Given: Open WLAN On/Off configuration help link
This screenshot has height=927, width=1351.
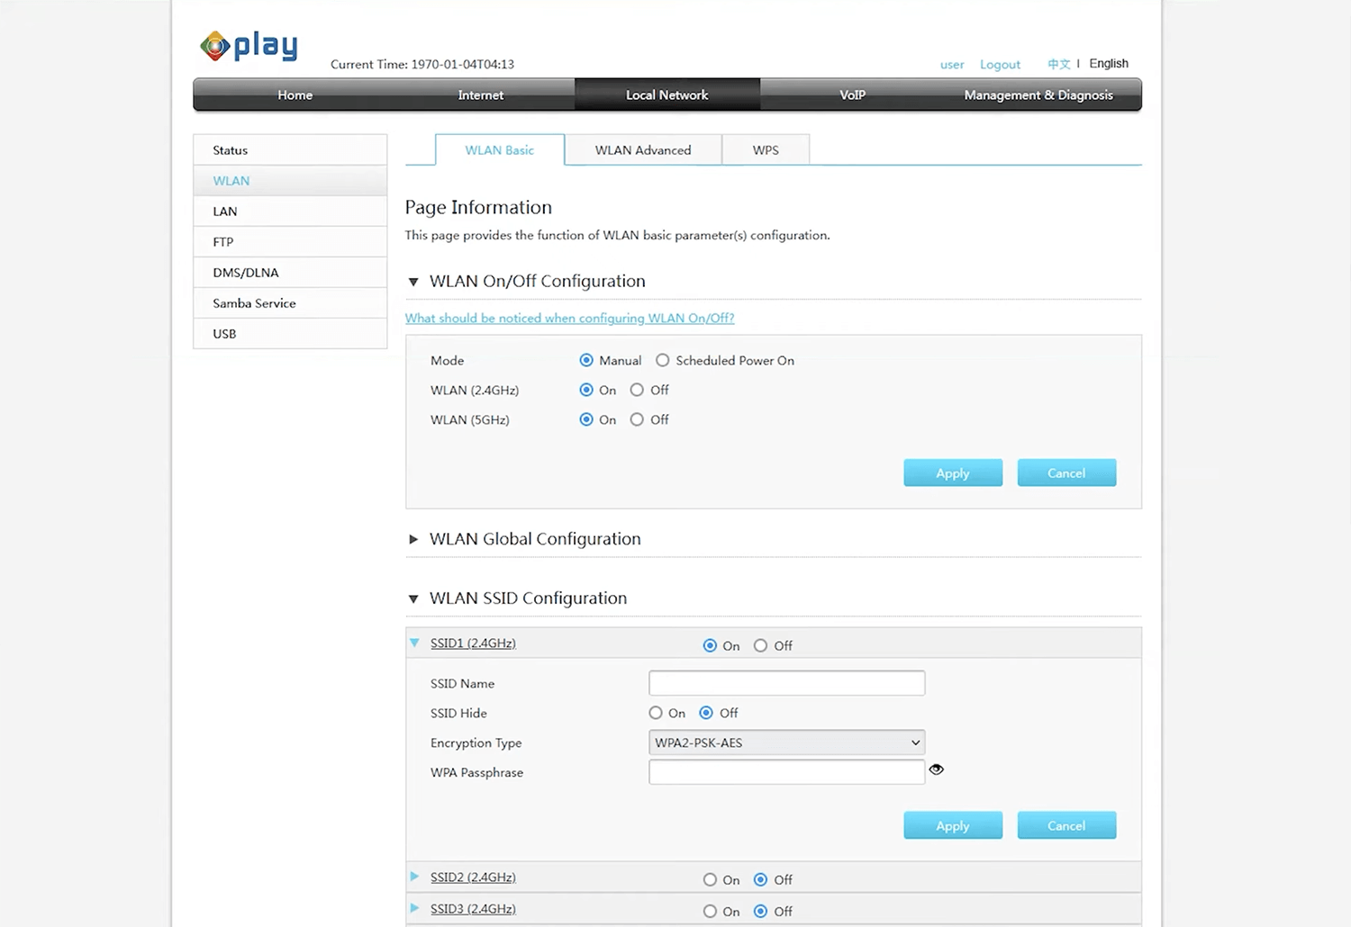Looking at the screenshot, I should (x=569, y=318).
